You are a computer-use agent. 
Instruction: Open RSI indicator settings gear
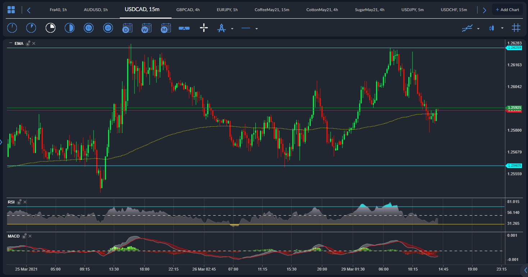(19, 202)
